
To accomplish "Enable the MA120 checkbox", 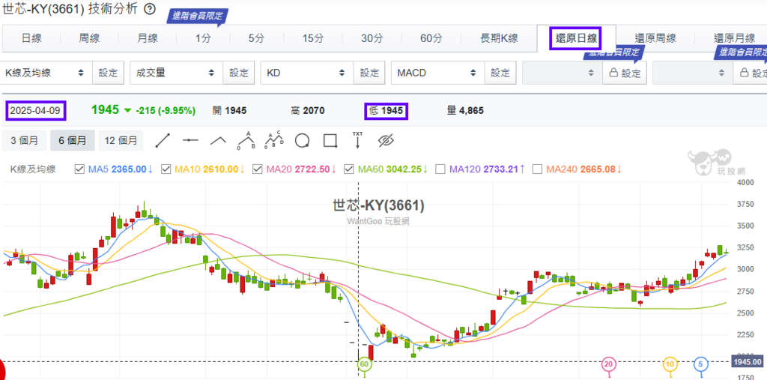I will [440, 169].
